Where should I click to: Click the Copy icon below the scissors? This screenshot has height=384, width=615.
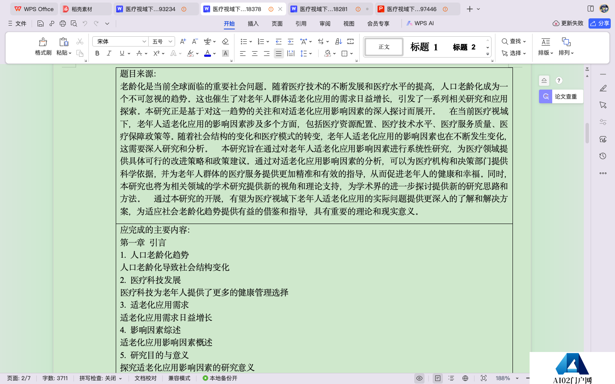[80, 53]
